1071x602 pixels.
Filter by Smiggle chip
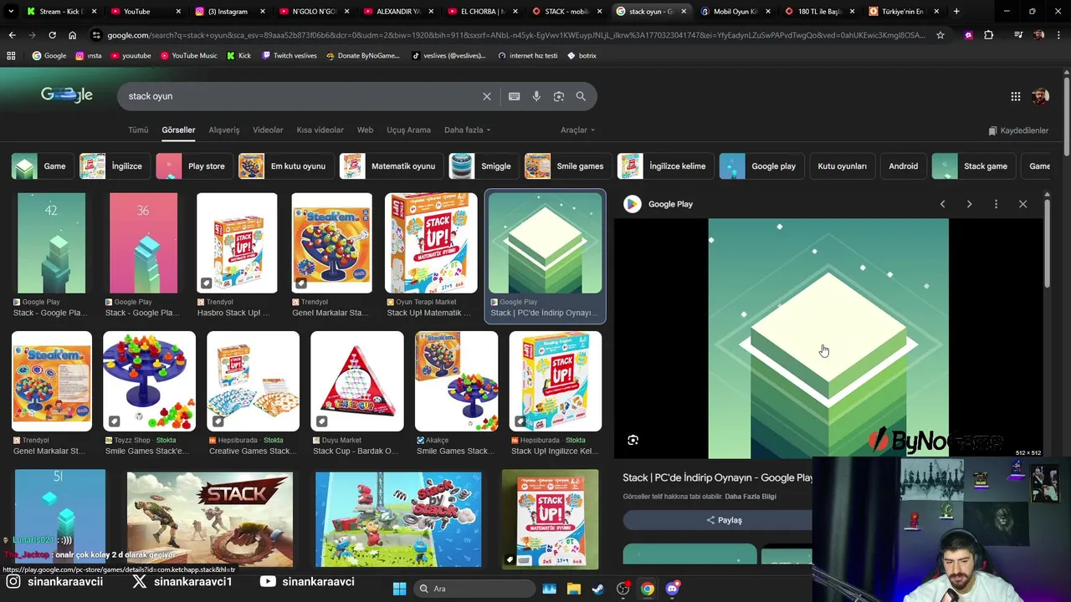(482, 166)
